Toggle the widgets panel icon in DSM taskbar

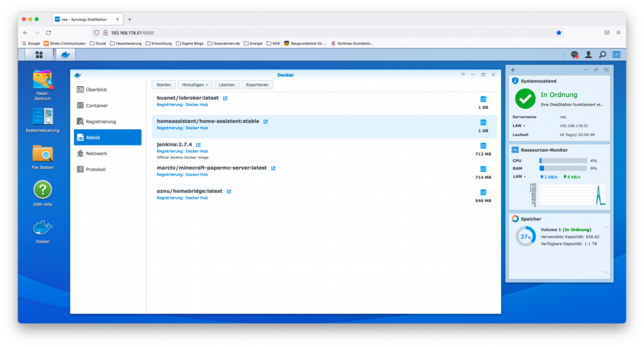coord(616,55)
